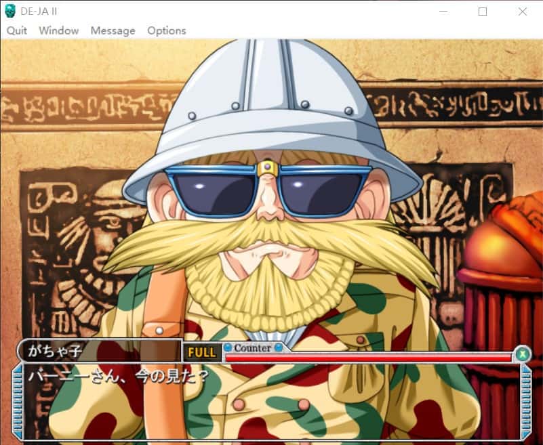
Task: Click the red Counter gauge bar
Action: point(368,358)
